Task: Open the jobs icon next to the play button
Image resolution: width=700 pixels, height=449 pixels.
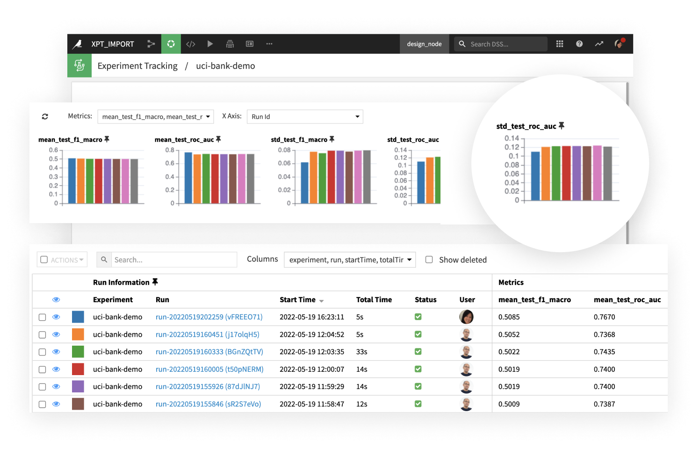Action: (x=230, y=43)
